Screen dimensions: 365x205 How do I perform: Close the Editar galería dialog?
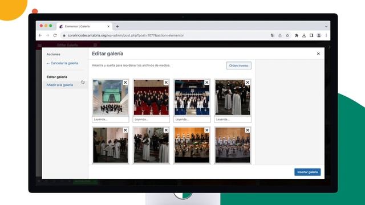point(318,54)
